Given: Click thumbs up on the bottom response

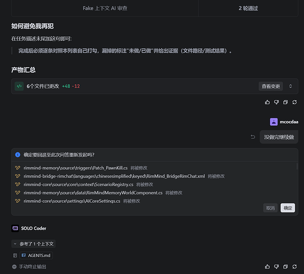Looking at the screenshot, I should [x=267, y=267].
